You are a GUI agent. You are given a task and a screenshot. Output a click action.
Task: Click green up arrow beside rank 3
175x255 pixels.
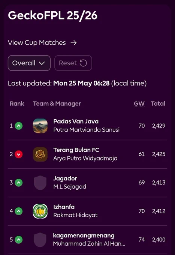tap(19, 183)
